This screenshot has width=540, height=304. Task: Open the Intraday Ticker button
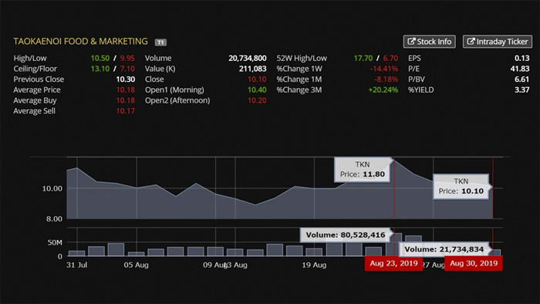(x=498, y=42)
